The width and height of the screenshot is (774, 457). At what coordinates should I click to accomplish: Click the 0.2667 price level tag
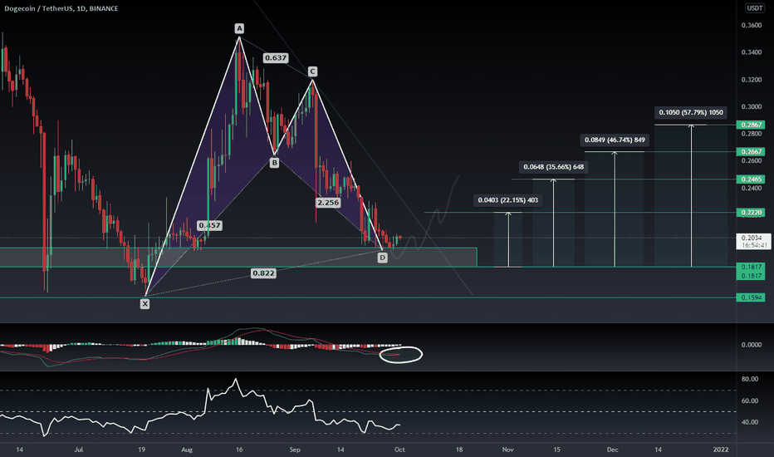click(x=751, y=152)
